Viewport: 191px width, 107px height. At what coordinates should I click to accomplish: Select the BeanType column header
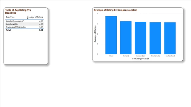point(10,17)
